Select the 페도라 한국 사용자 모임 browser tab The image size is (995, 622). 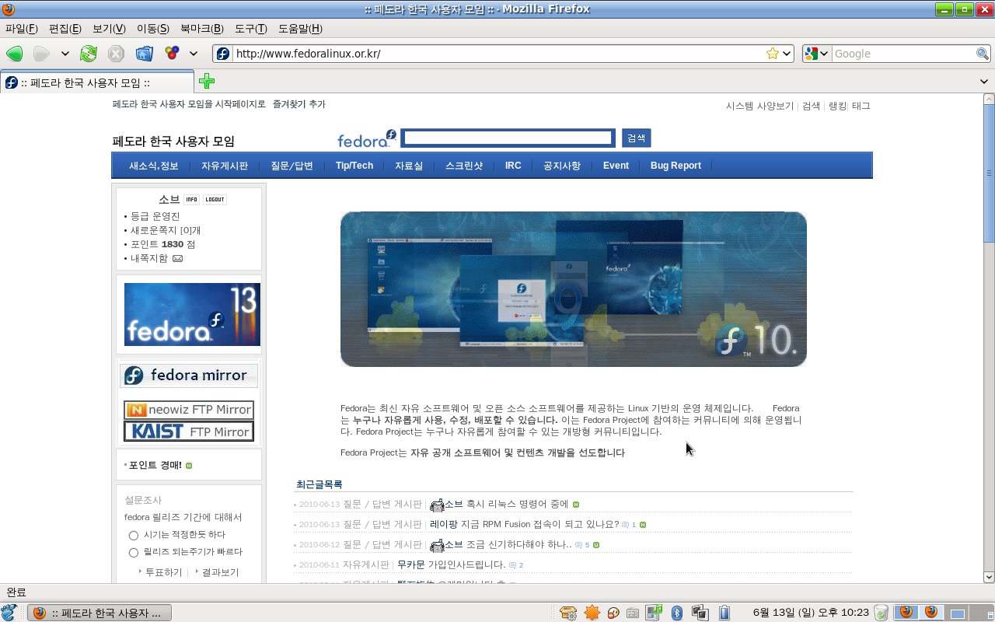(x=97, y=82)
